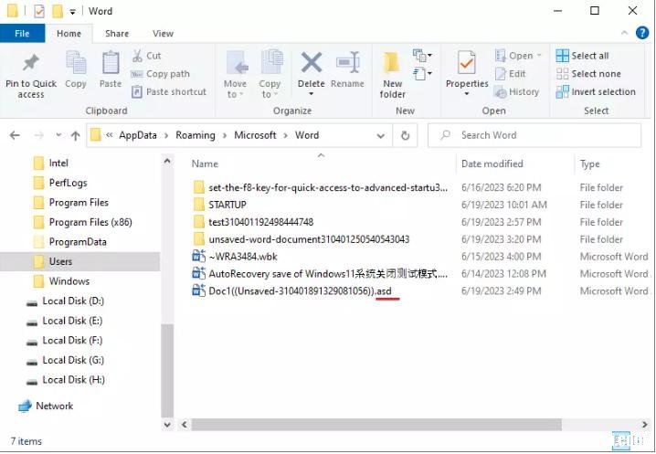The width and height of the screenshot is (656, 454).
Task: Open the address bar history dropdown
Action: pyautogui.click(x=381, y=135)
